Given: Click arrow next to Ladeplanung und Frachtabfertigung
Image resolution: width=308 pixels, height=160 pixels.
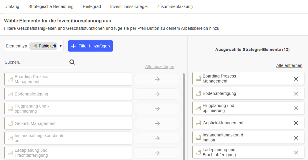Looking at the screenshot, I should click(x=157, y=153).
